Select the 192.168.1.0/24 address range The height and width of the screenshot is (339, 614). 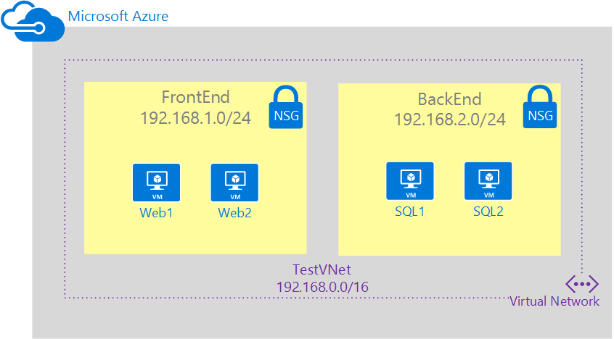click(196, 118)
